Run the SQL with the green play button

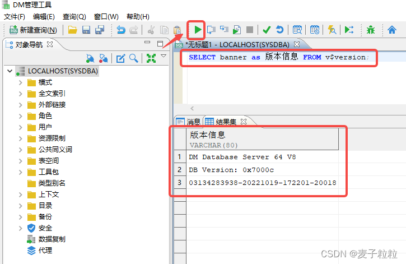[198, 30]
